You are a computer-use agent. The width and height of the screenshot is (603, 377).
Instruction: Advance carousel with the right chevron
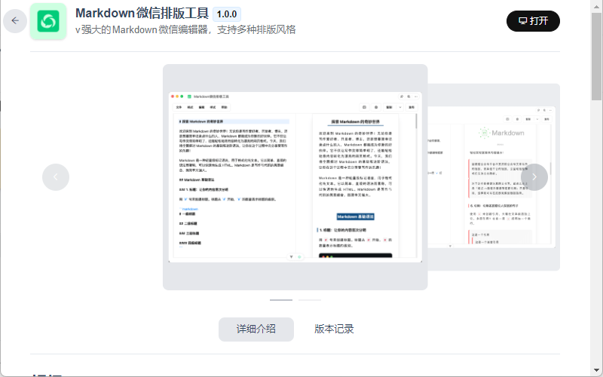[x=534, y=177]
